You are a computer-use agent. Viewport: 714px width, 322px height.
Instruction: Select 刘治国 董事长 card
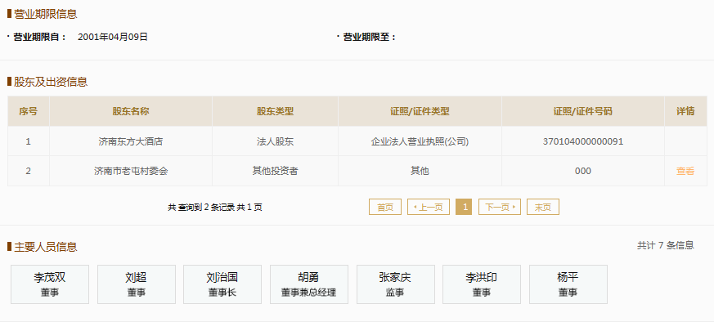[222, 284]
